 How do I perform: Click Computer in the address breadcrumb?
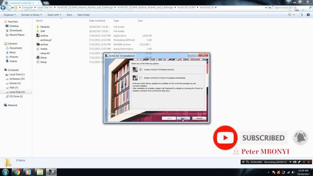(x=27, y=7)
